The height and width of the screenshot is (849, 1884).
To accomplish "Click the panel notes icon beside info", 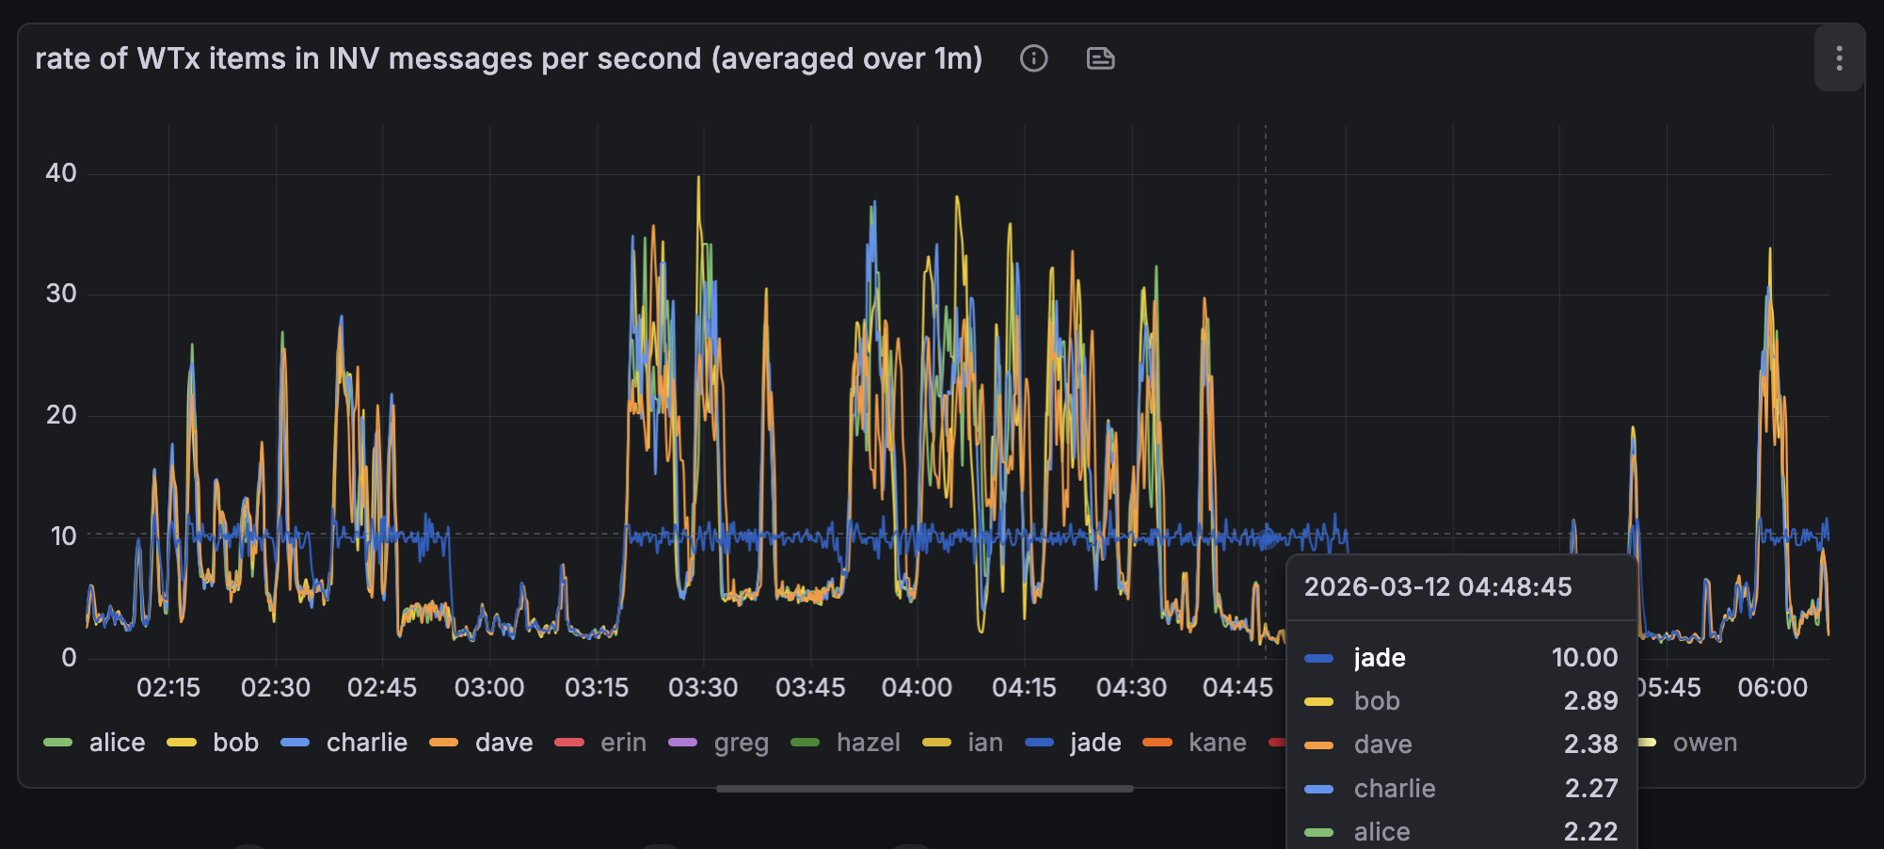I will click(1100, 58).
